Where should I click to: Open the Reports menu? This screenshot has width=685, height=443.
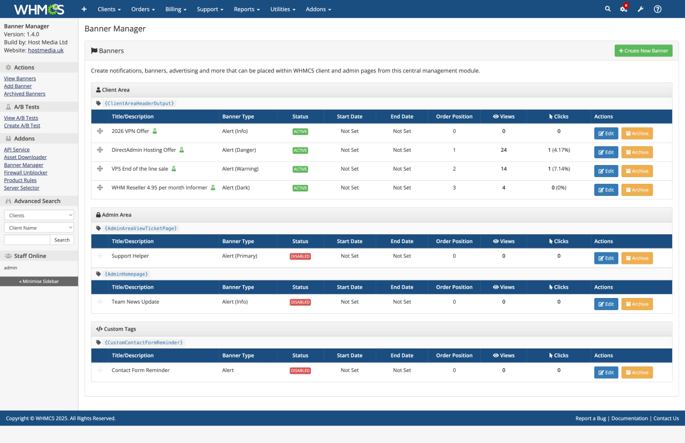pos(246,9)
